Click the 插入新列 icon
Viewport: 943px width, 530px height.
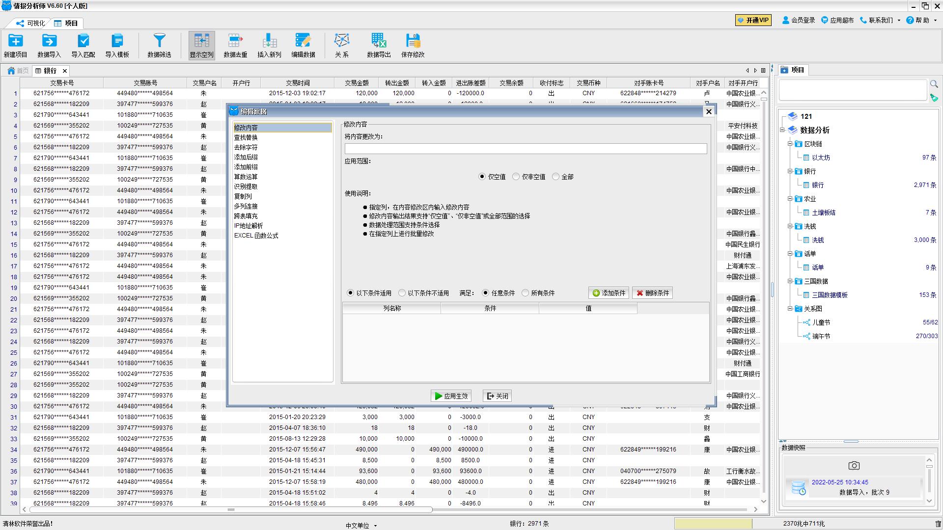tap(269, 45)
